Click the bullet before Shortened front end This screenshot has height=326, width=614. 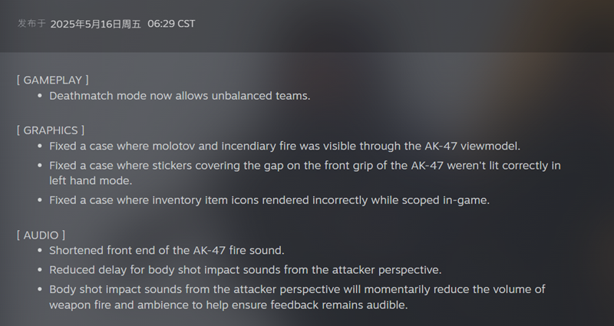pos(40,251)
